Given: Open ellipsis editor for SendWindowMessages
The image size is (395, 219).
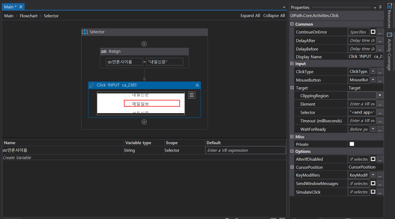Looking at the screenshot, I should coord(380,183).
